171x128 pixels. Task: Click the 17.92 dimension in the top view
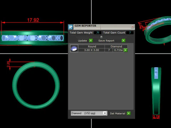33,20
